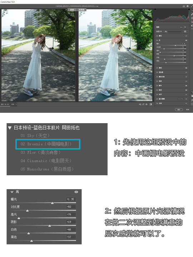Click the 确定 confirm button
This screenshot has width=193, height=257.
click(x=179, y=110)
